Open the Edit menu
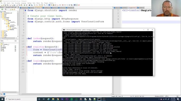The image size is (181, 101). pos(5,3)
